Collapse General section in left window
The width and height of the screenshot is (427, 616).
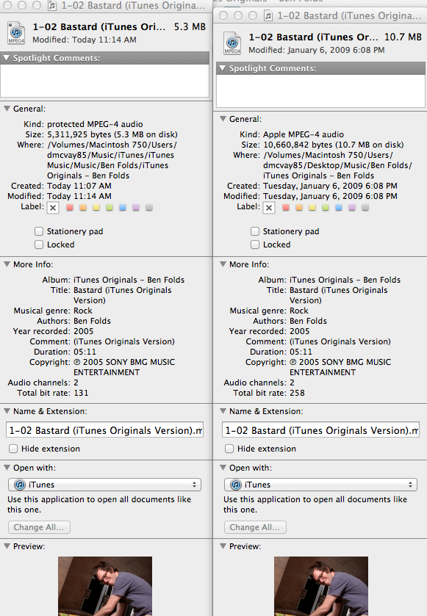pos(7,109)
